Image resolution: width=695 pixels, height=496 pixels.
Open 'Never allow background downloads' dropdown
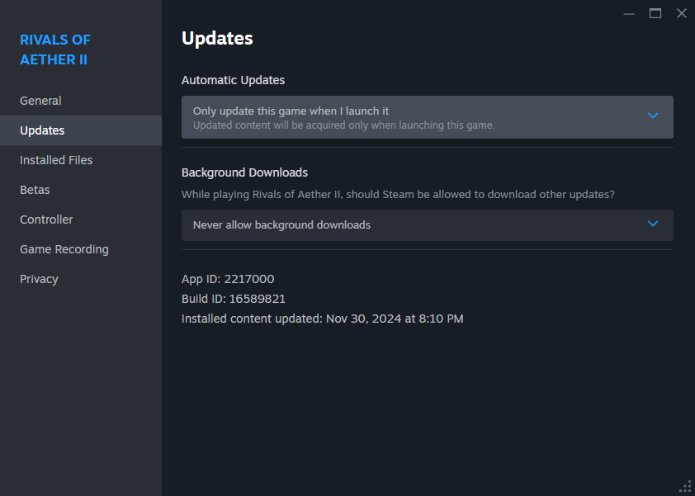point(428,225)
